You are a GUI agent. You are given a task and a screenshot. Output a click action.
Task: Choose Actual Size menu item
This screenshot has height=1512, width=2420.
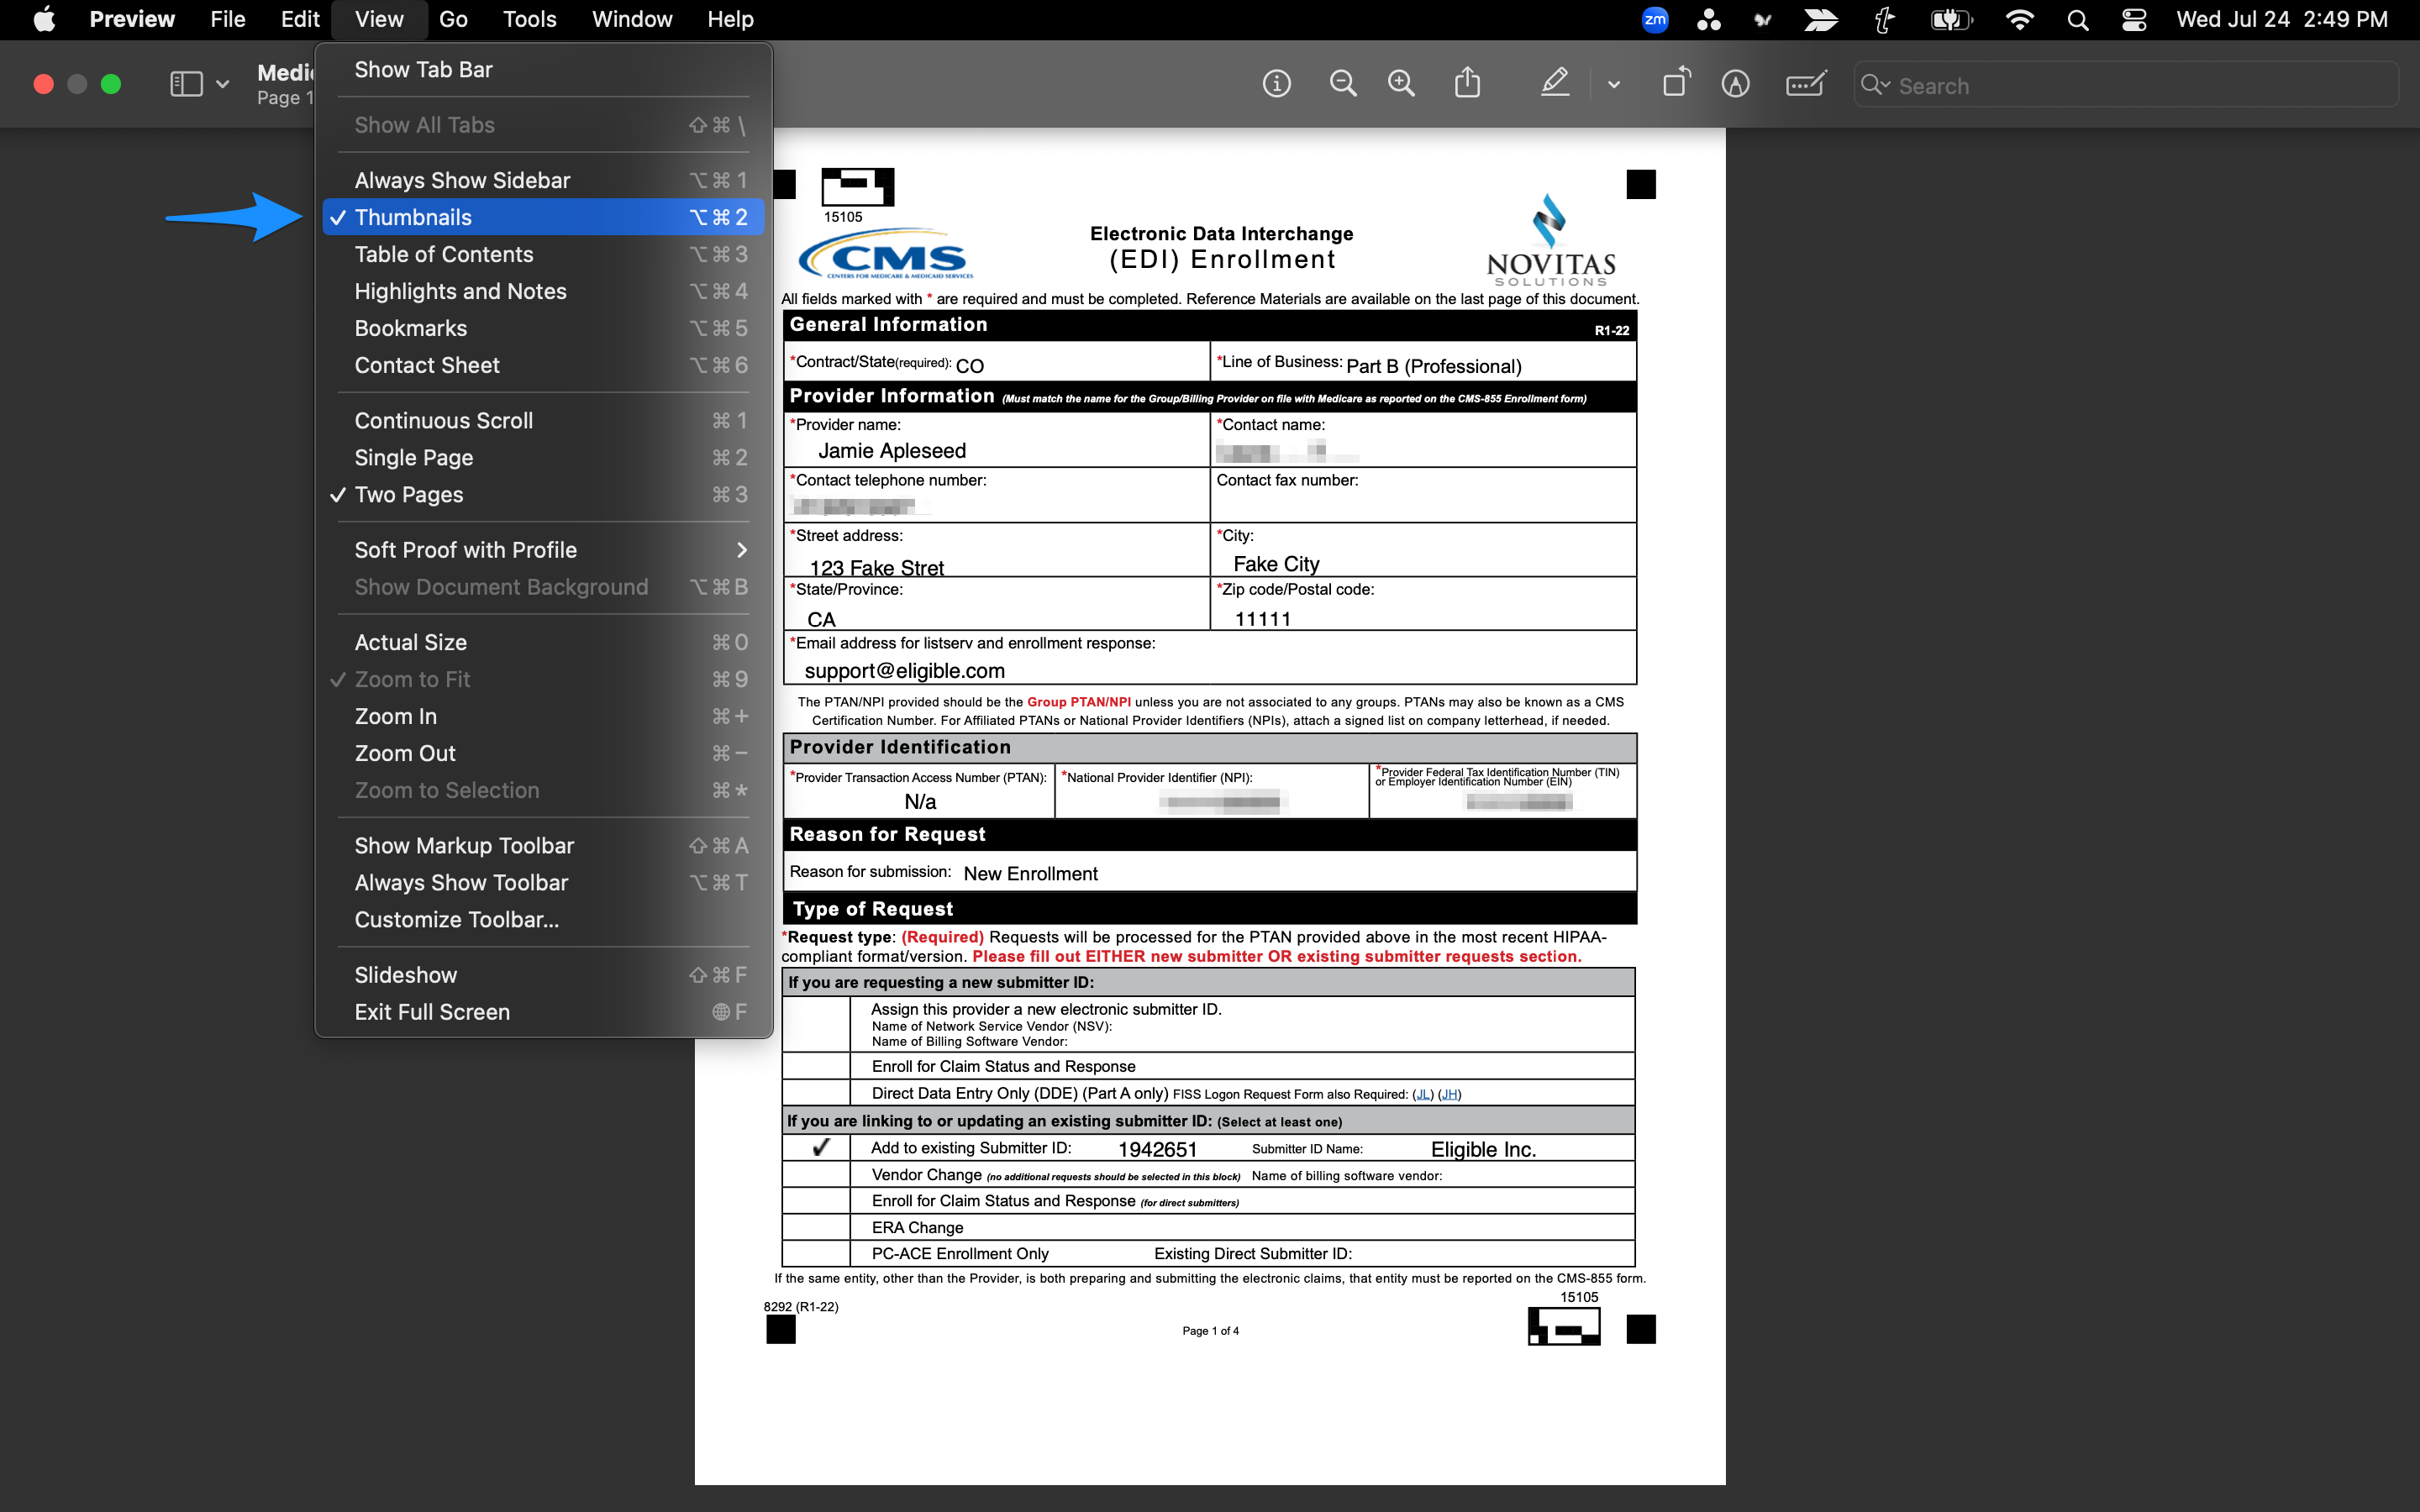[543, 642]
